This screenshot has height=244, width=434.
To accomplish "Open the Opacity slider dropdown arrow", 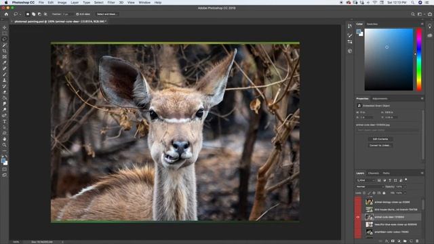I will [405, 187].
